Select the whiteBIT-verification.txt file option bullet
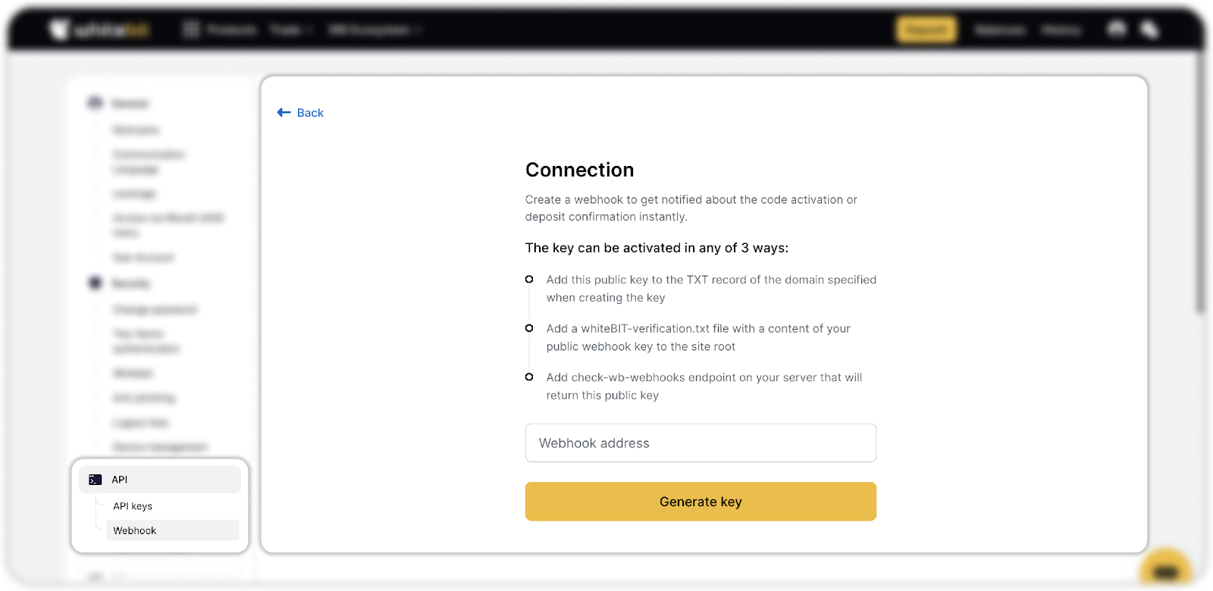This screenshot has height=591, width=1213. pos(529,328)
